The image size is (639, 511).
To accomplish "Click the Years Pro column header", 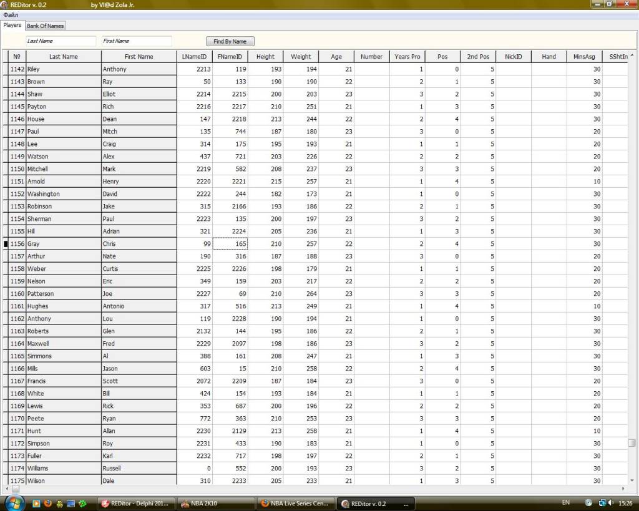I will [x=407, y=57].
